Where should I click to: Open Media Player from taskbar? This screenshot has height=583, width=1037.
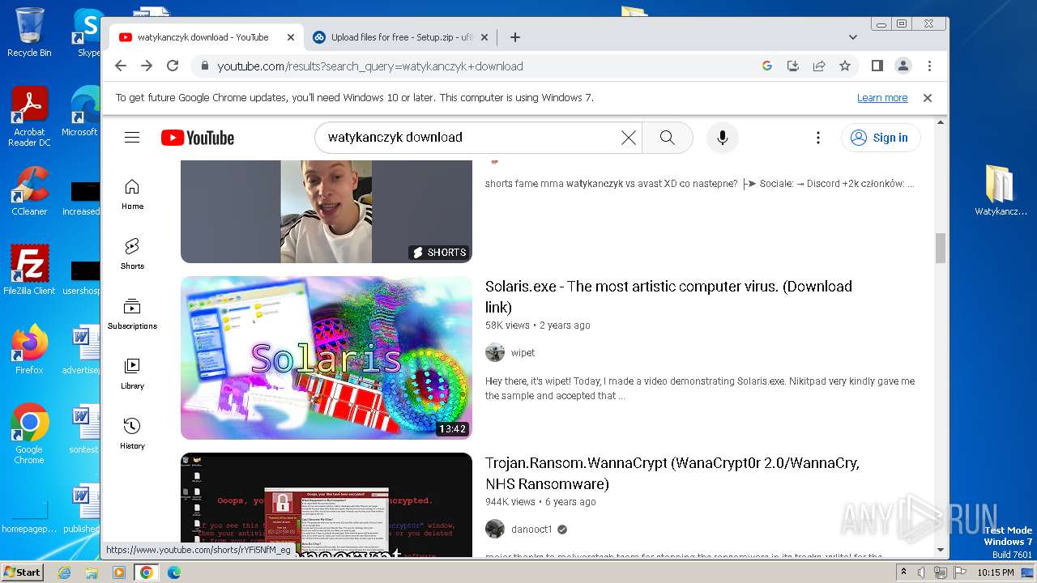click(x=118, y=572)
